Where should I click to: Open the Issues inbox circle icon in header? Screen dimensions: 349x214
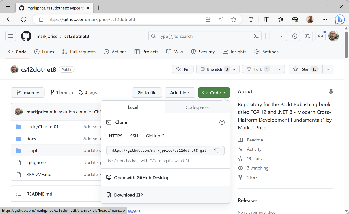[x=294, y=36]
